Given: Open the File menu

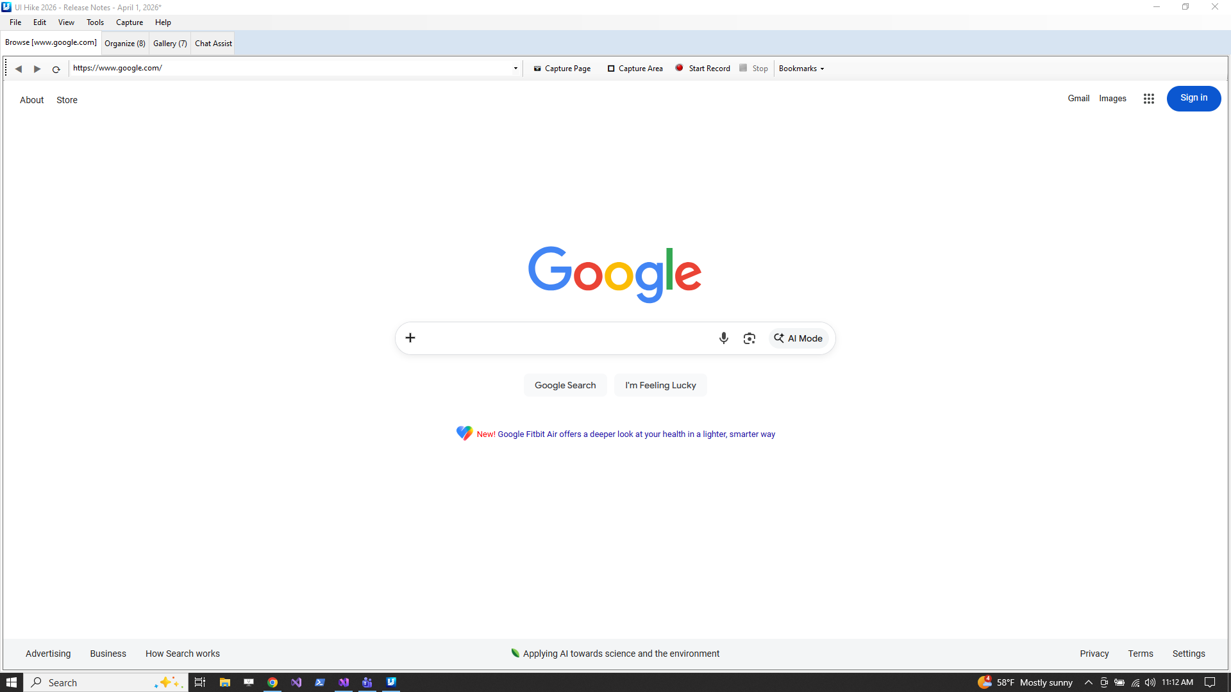Looking at the screenshot, I should (15, 22).
